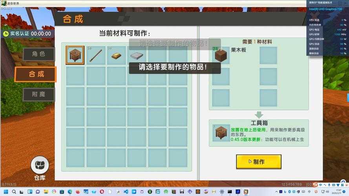This screenshot has height=196, width=349.
Task: Toggle the 中 Chinese input mode indicator
Action: 320,185
